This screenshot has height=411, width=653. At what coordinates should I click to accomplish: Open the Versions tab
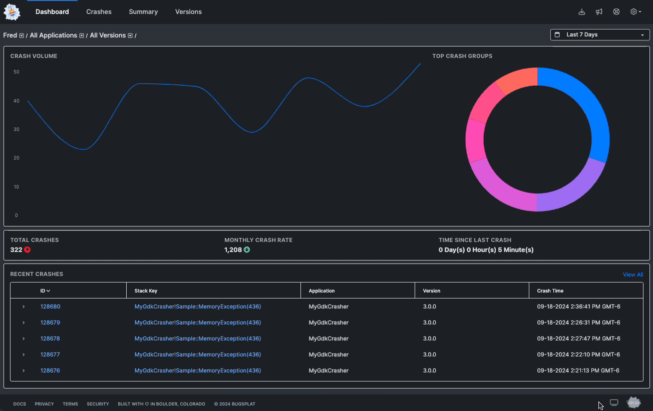tap(188, 11)
